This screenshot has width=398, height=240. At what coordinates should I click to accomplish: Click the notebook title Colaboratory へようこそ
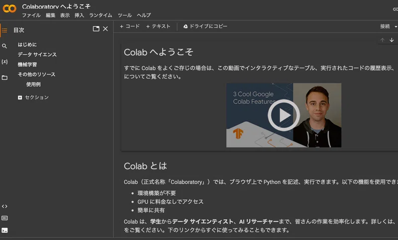click(x=56, y=6)
